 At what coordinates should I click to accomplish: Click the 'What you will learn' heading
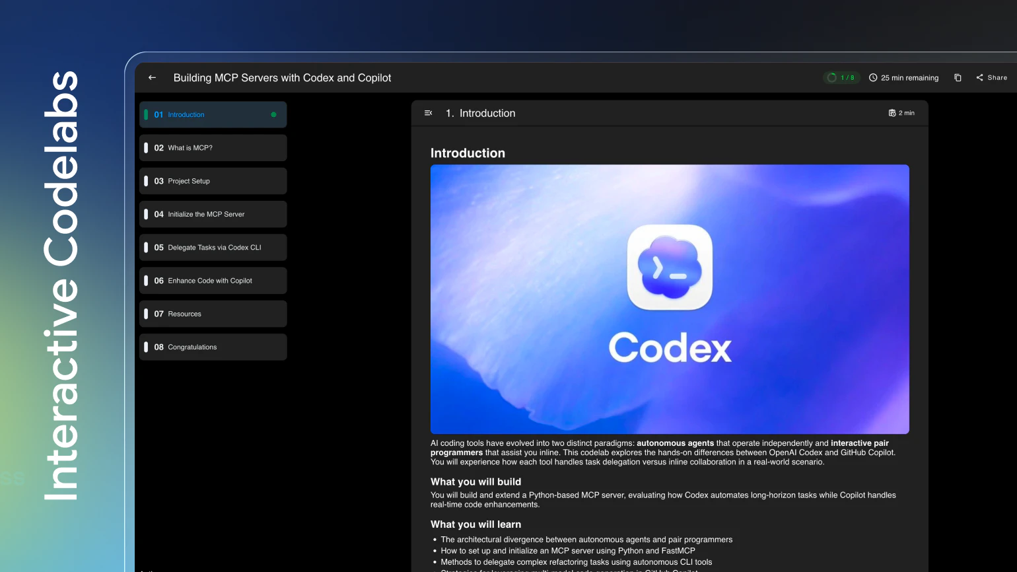click(475, 524)
